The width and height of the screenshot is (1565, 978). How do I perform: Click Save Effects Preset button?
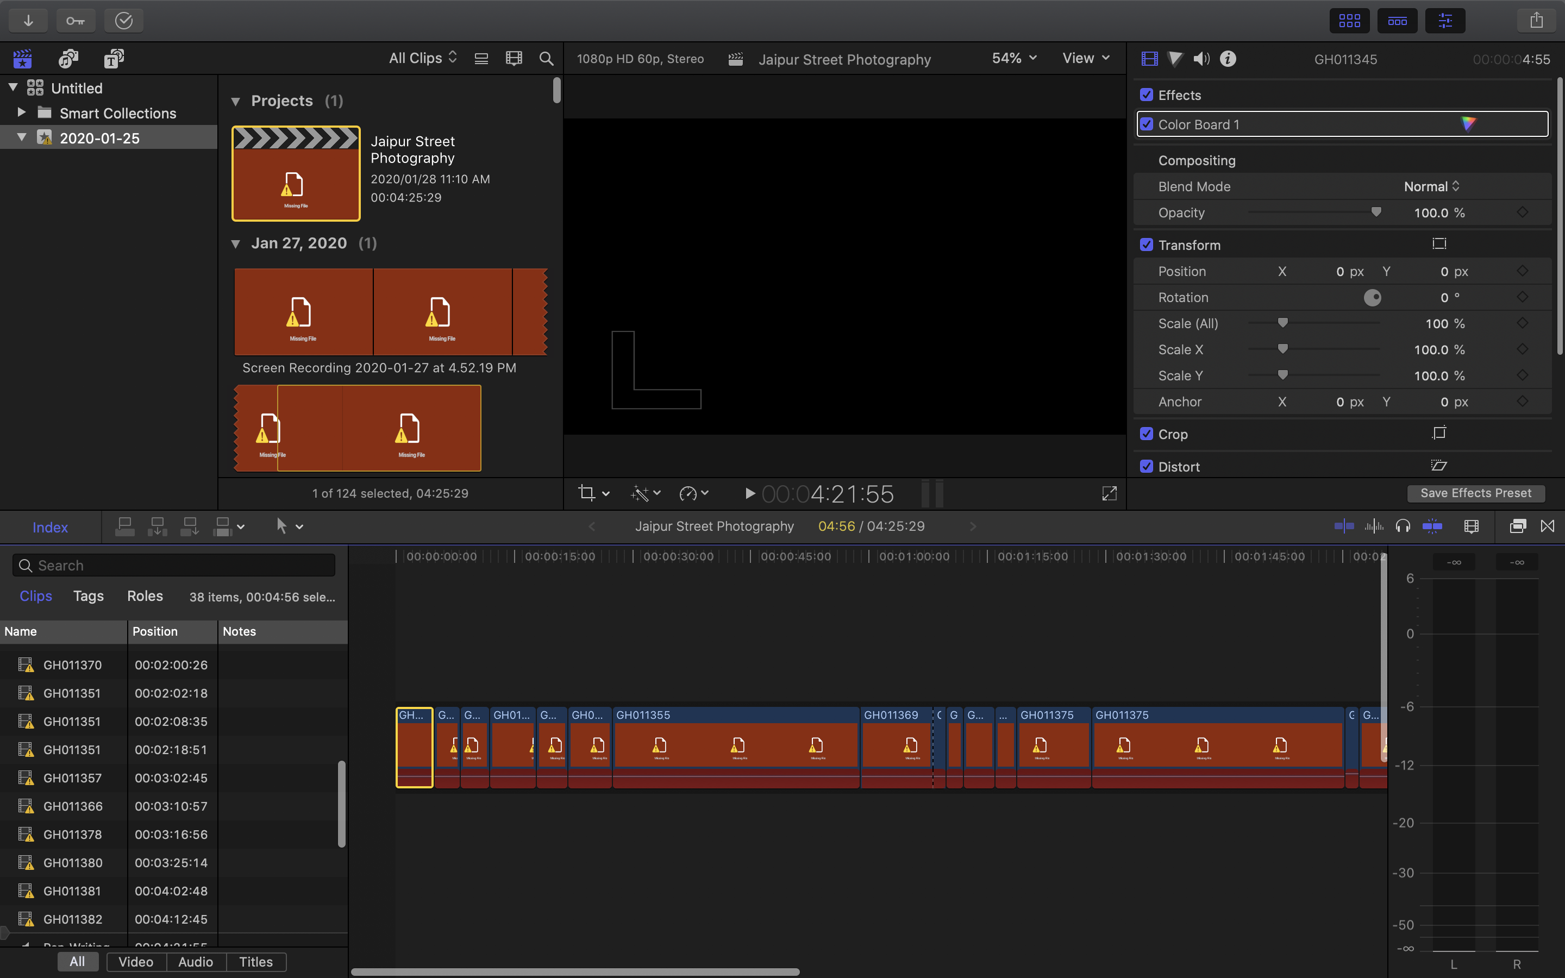pos(1475,493)
